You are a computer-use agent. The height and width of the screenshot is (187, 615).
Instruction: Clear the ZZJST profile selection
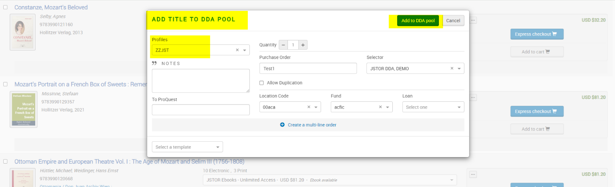click(x=237, y=50)
